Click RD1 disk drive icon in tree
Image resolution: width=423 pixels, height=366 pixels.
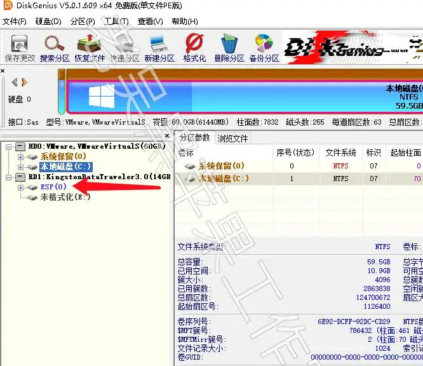(x=20, y=177)
